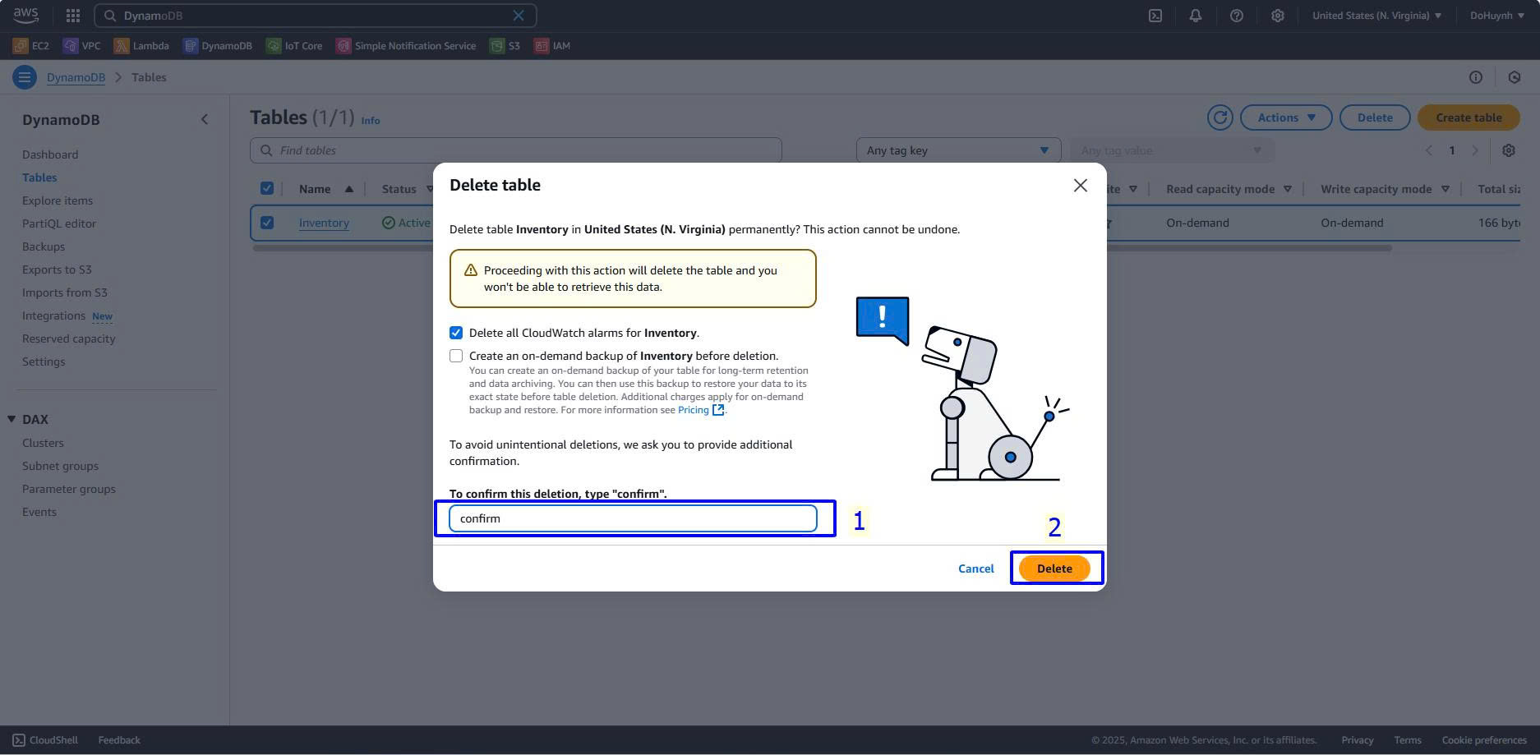This screenshot has width=1540, height=755.
Task: Click the help question mark icon
Action: point(1236,16)
